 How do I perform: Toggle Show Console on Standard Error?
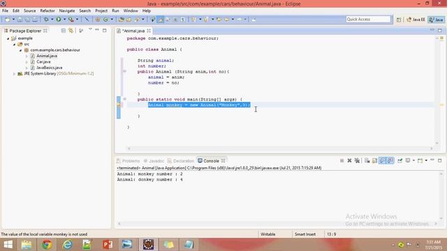[x=390, y=161]
